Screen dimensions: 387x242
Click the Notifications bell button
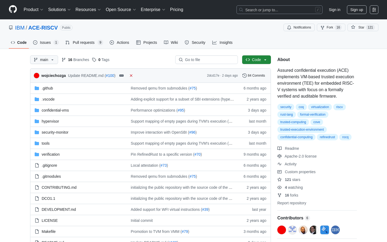tap(299, 27)
